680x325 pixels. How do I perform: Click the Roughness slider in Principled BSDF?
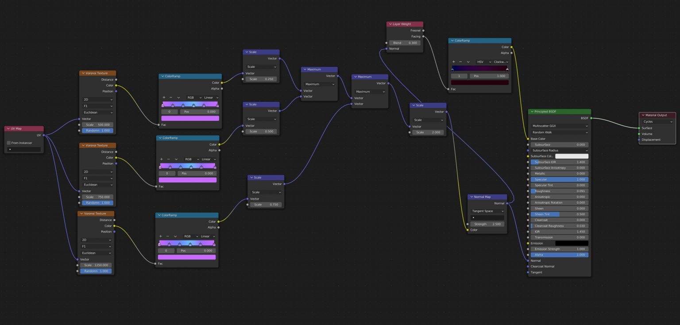(560, 191)
